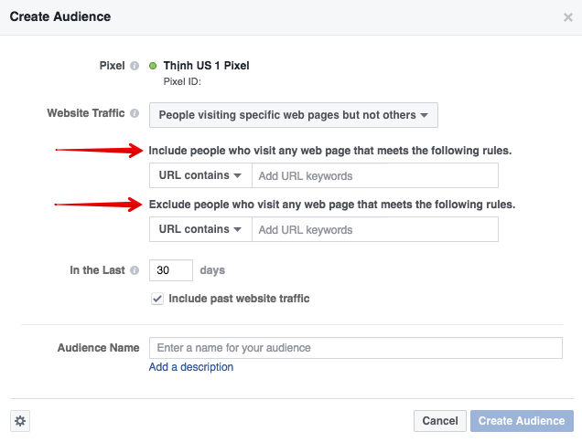Image resolution: width=582 pixels, height=442 pixels.
Task: Click the Audience Name input field
Action: (356, 348)
